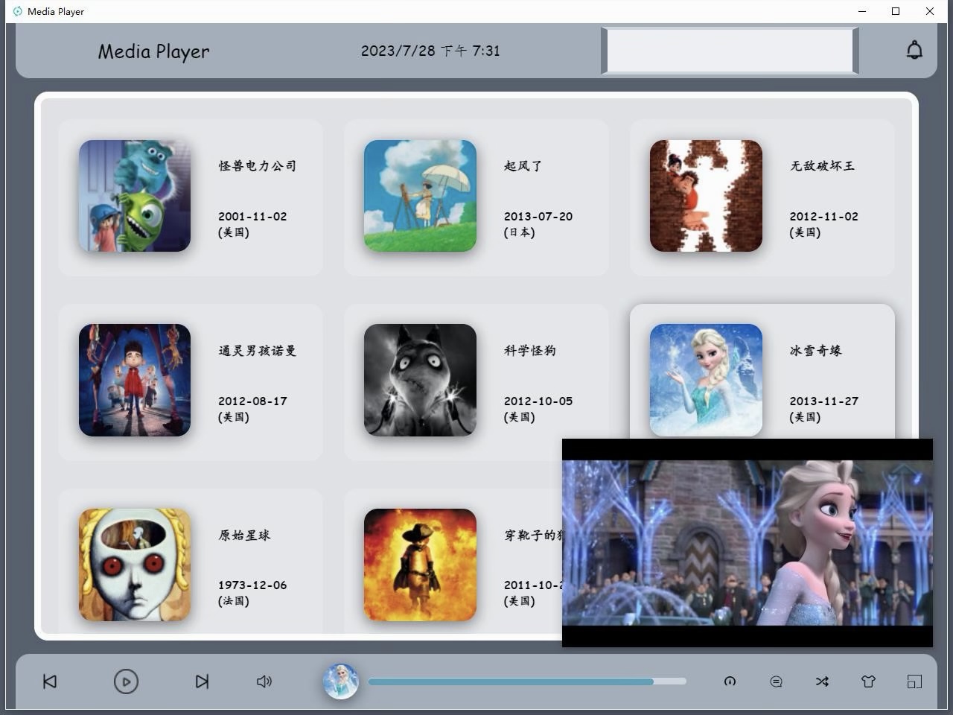Click the 怪兽电力公司 title text
953x715 pixels.
[258, 166]
